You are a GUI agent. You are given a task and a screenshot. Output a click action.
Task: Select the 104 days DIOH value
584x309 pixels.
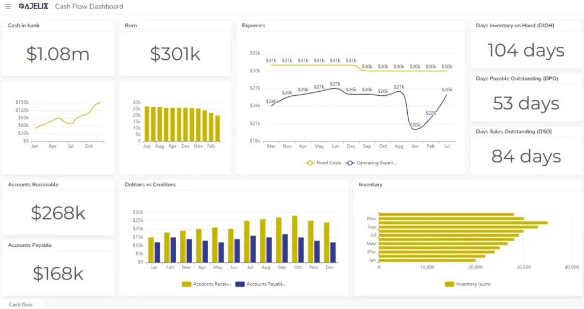pyautogui.click(x=526, y=50)
